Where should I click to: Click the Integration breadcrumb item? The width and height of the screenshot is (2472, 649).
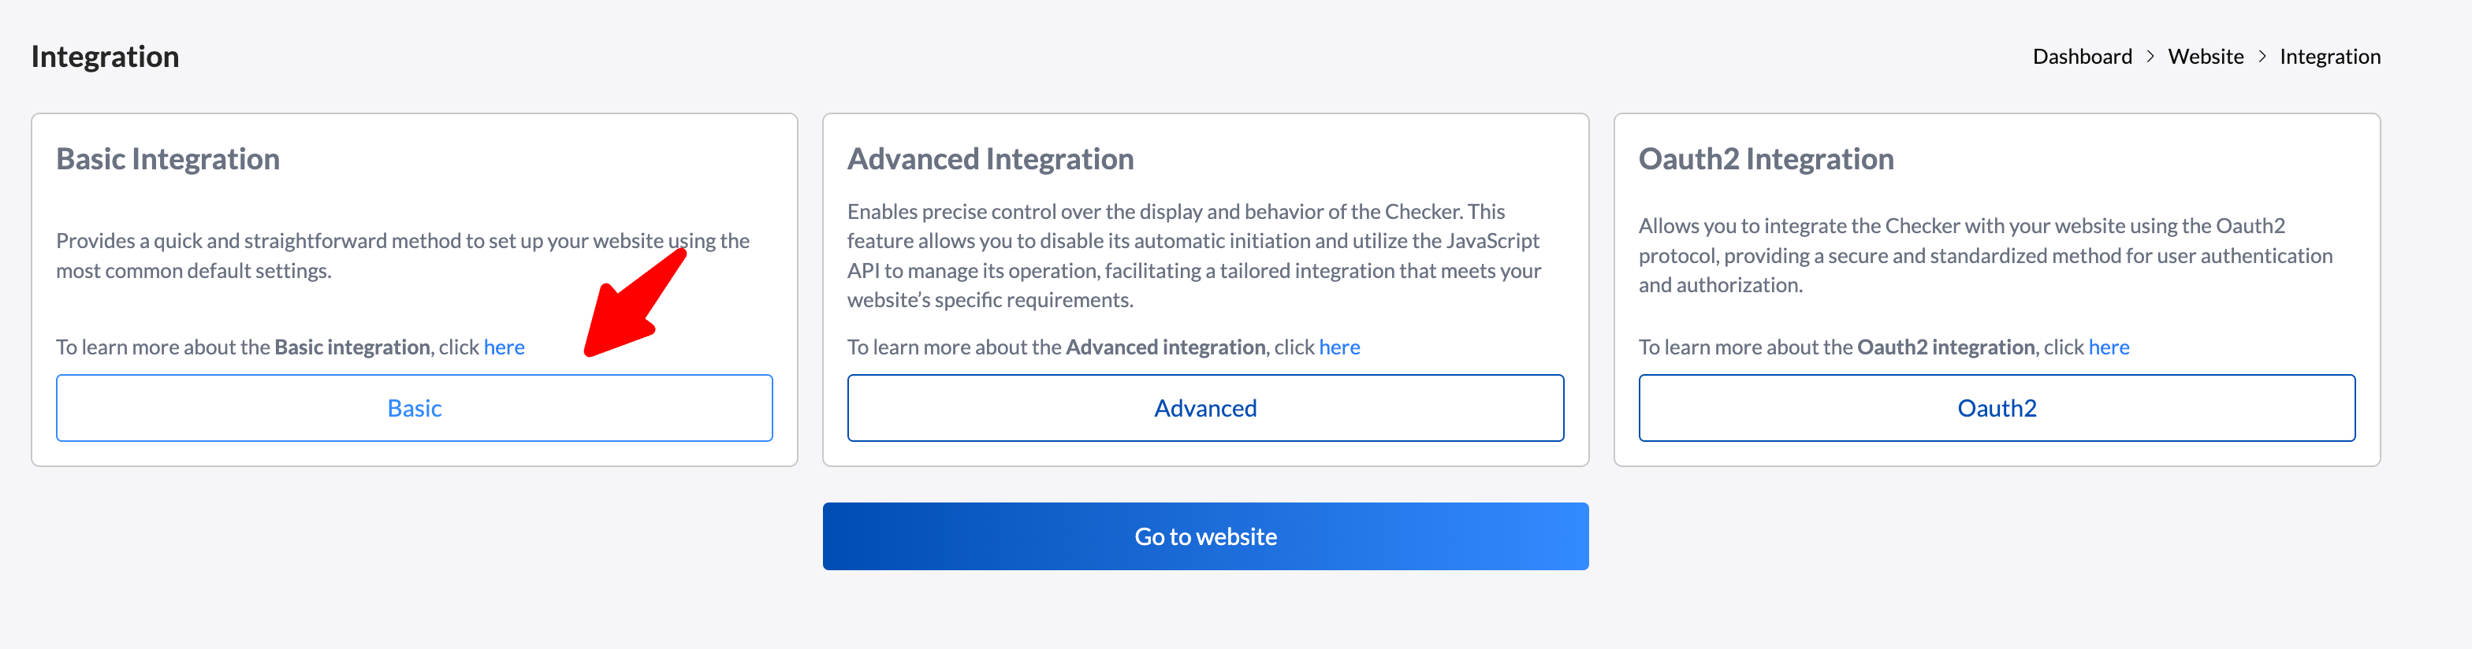click(2329, 57)
